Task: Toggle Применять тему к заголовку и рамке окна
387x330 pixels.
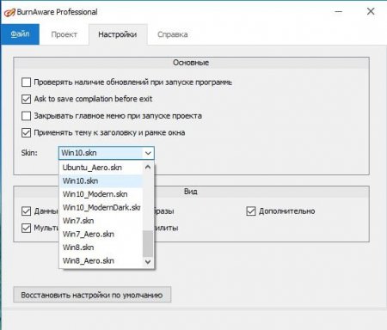Action: tap(26, 132)
